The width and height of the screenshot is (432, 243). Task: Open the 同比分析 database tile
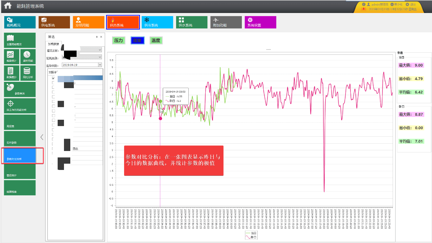coord(28,73)
